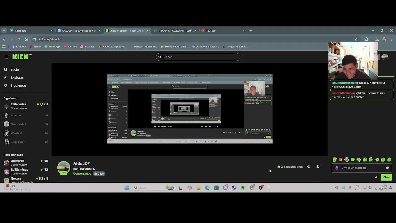
Task: Click the browser back arrow
Action: [x=4, y=39]
